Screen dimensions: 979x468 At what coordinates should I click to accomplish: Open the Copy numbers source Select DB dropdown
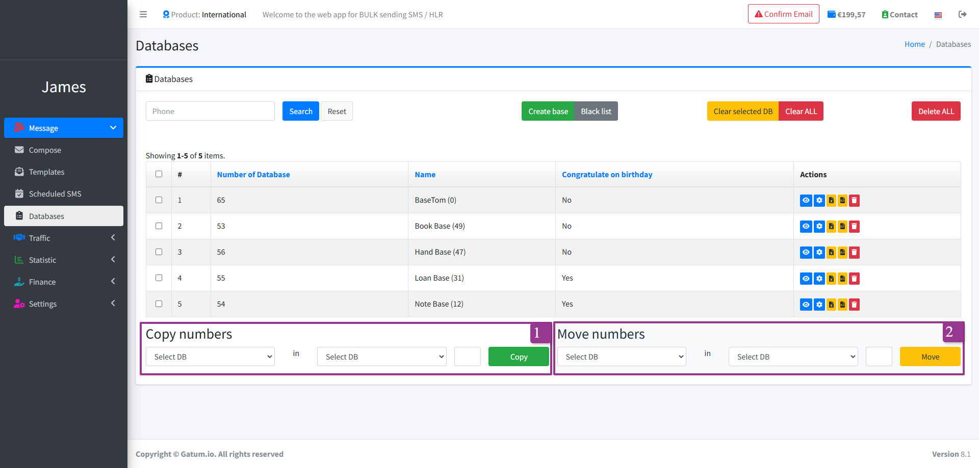[x=210, y=356]
